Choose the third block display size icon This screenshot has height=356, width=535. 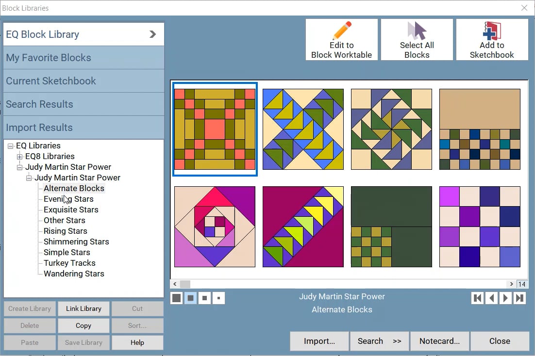(204, 298)
